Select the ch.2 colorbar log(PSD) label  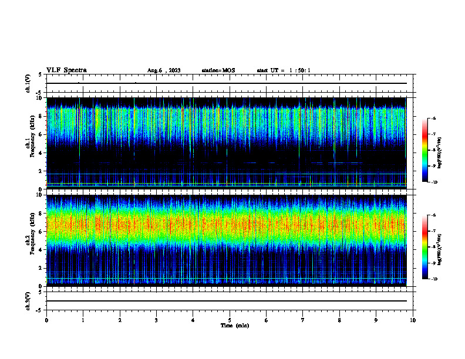[440, 249]
